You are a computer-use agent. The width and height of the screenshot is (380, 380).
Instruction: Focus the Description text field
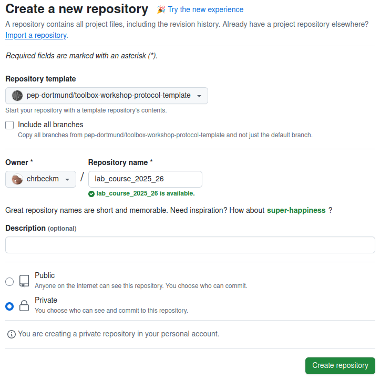tap(190, 245)
